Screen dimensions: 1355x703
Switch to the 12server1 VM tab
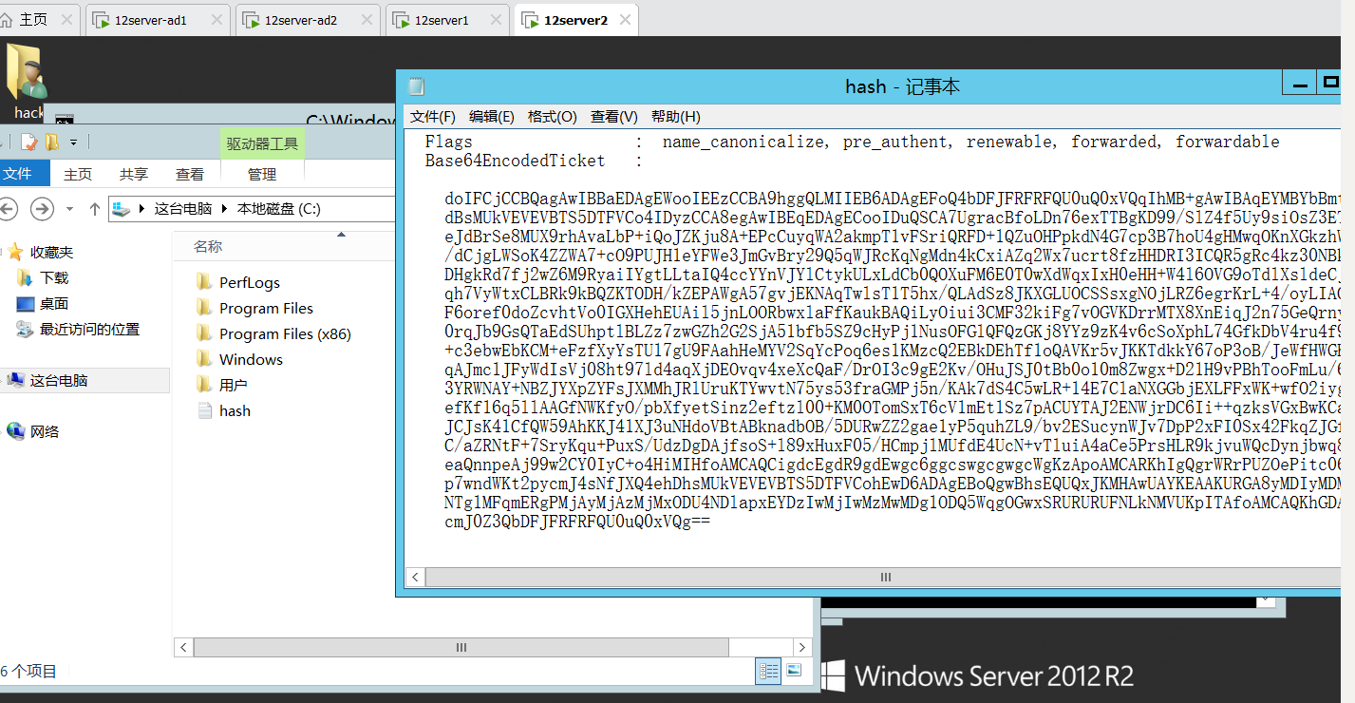click(448, 19)
